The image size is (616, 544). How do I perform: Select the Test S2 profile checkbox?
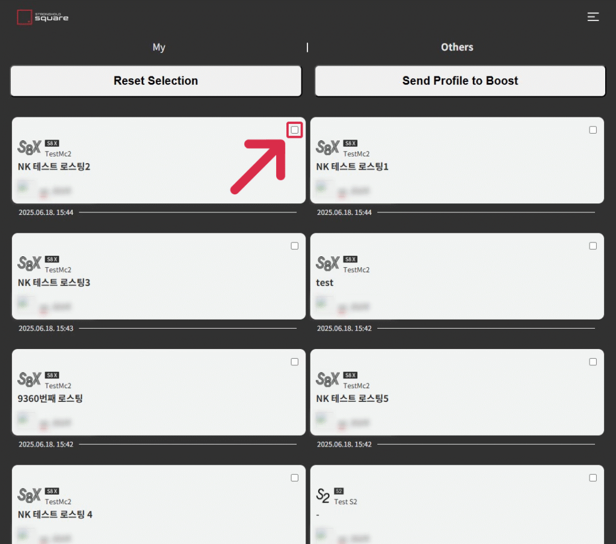tap(593, 478)
